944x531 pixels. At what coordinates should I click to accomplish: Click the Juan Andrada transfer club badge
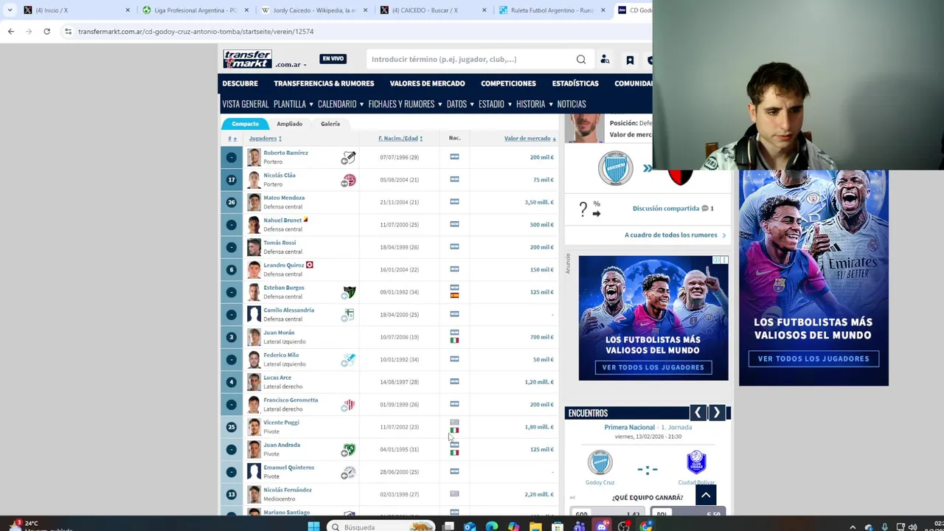point(349,449)
